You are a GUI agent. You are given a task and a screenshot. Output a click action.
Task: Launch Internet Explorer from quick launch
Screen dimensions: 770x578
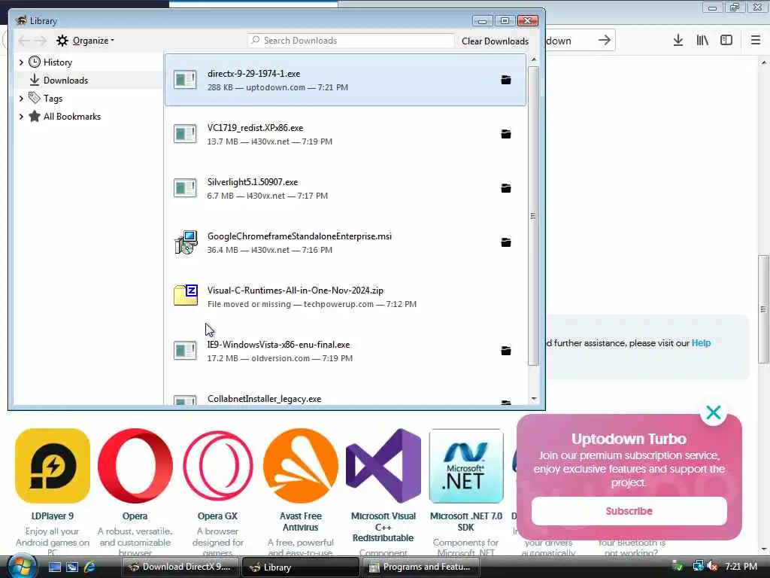[89, 567]
